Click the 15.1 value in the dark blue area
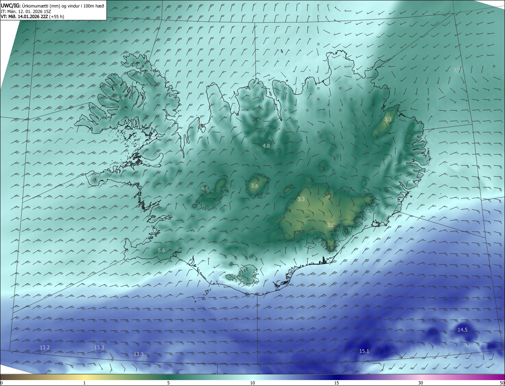Screen dimensions: 505x386 [x=364, y=351]
